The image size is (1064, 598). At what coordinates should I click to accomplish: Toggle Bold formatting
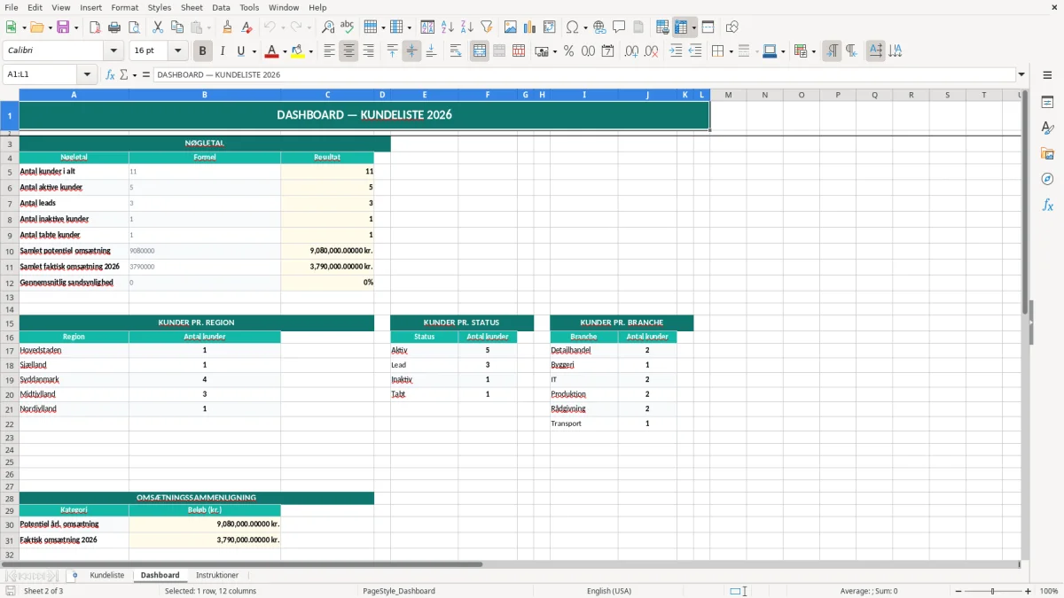pos(202,51)
